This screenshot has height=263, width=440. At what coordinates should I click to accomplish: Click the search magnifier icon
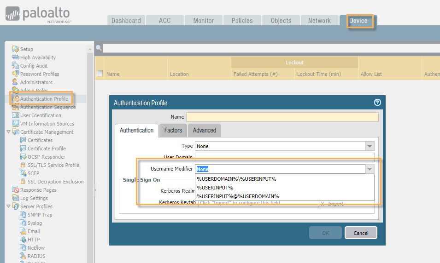pyautogui.click(x=99, y=48)
